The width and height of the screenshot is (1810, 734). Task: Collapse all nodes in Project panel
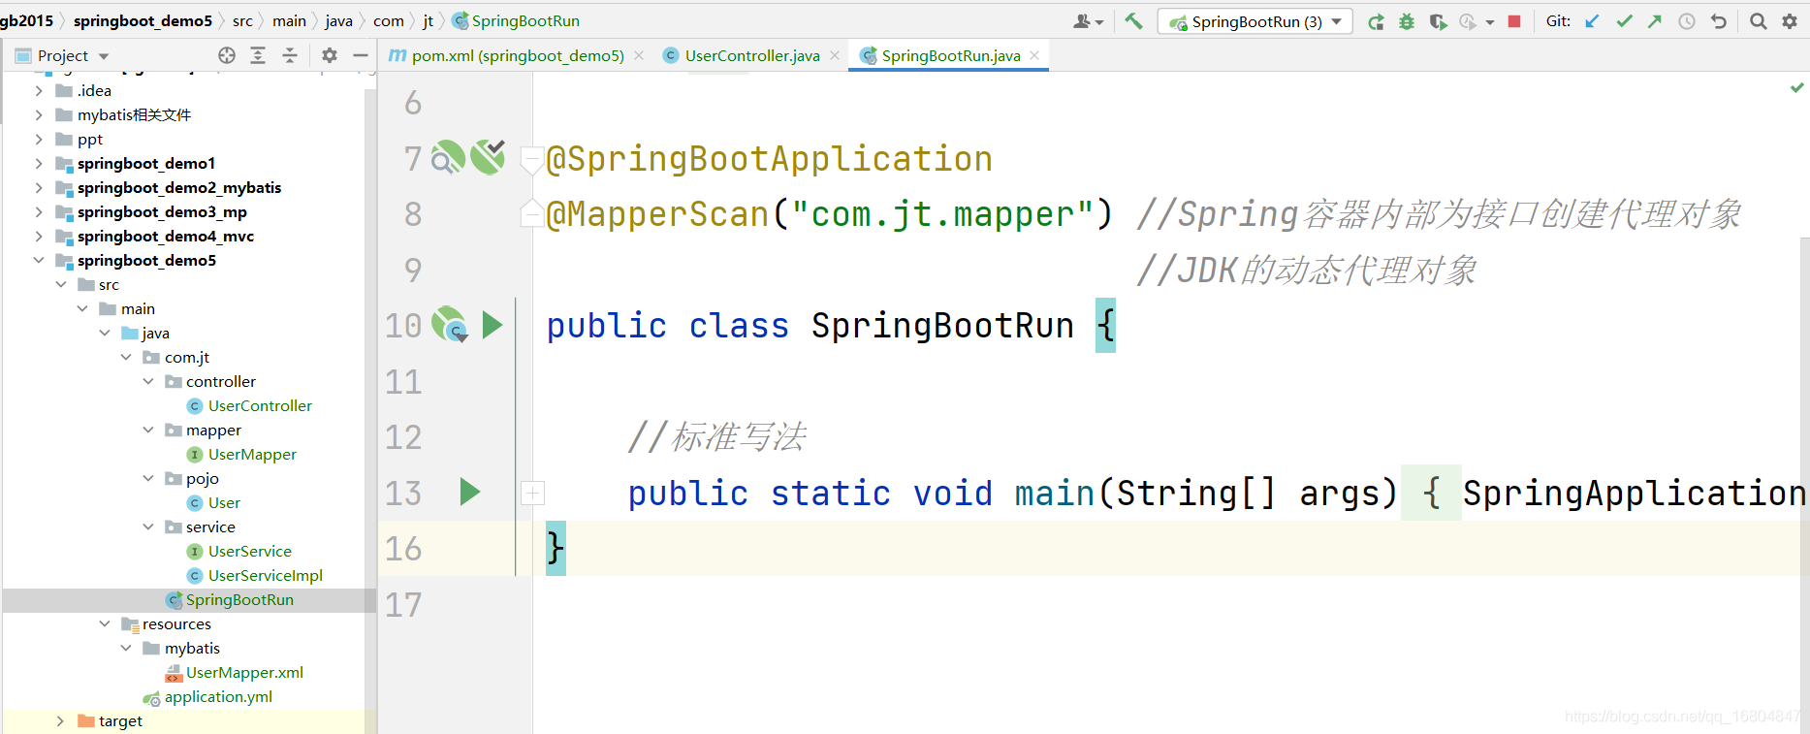coord(290,55)
